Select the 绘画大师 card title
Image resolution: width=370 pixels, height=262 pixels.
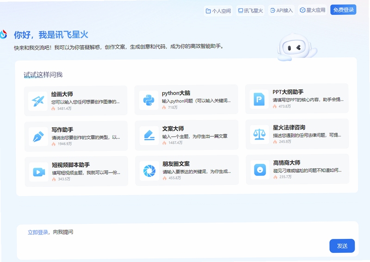pyautogui.click(x=62, y=94)
